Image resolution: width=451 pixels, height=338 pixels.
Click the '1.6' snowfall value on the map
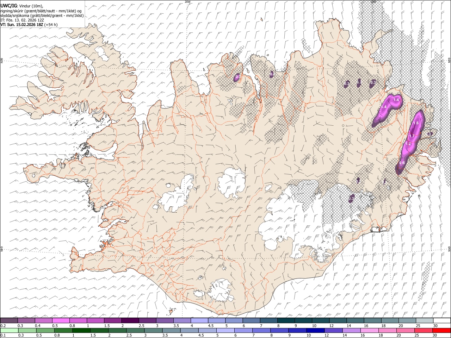415,123
